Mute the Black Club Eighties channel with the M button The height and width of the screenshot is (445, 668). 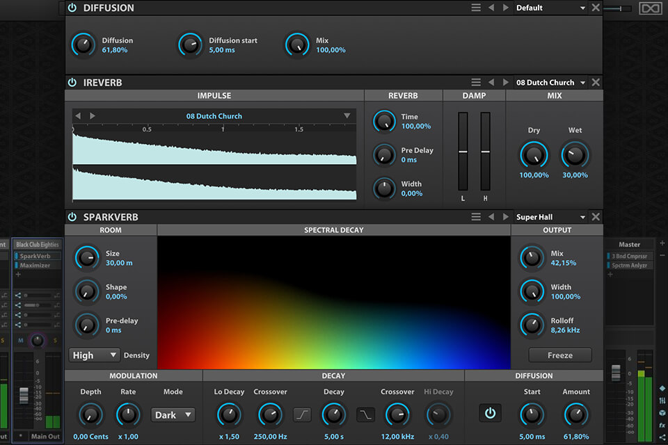point(19,339)
